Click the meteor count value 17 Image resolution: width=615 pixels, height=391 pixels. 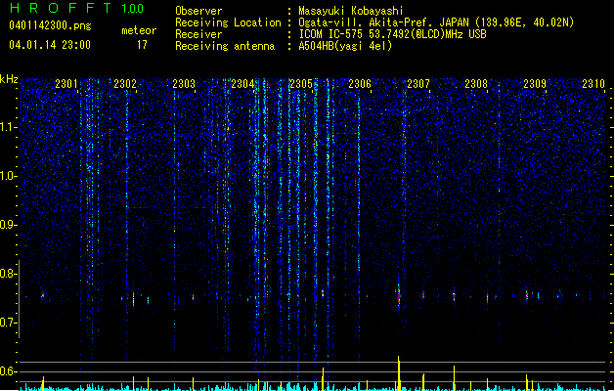(142, 45)
